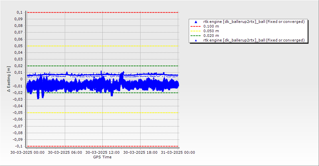319x166 pixels.
Task: Click the lower yellow dashed threshold line in plot
Action: pos(100,113)
